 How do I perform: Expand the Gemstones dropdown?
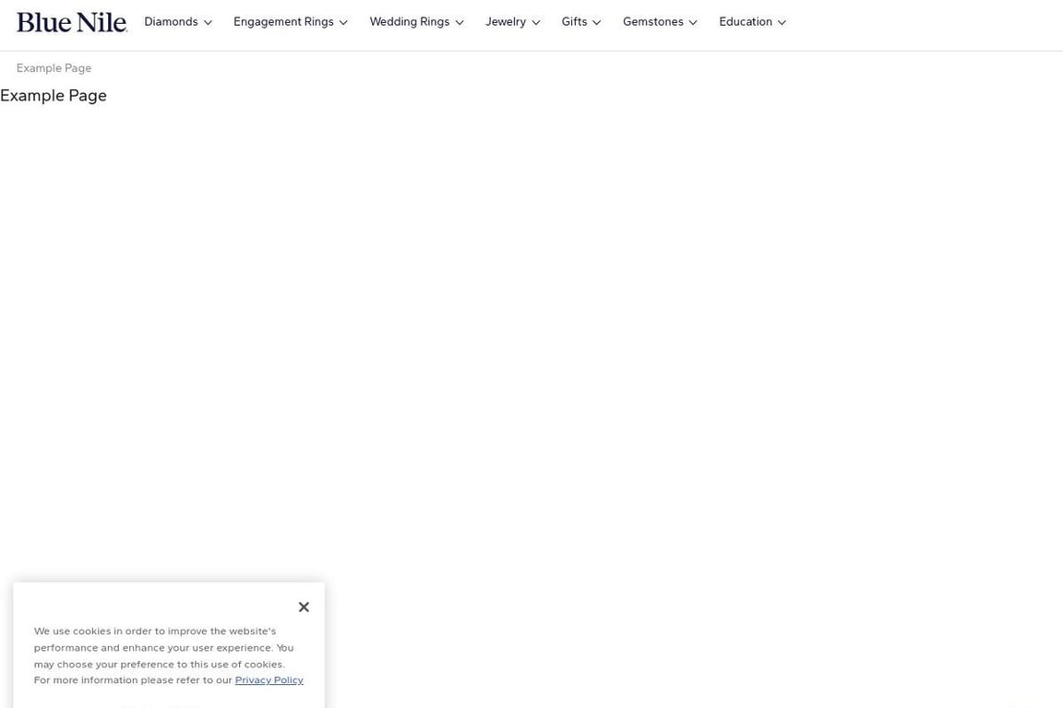[x=661, y=22]
